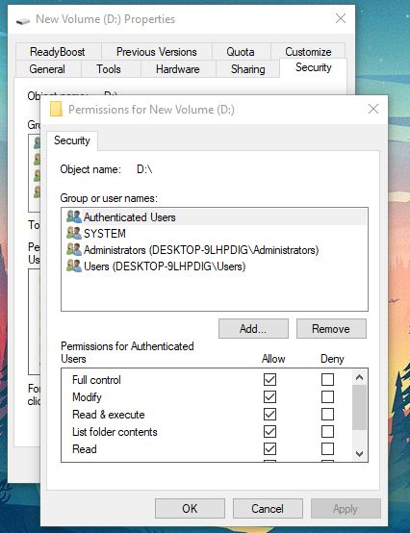410x533 pixels.
Task: Click the Users group icon
Action: tap(74, 266)
